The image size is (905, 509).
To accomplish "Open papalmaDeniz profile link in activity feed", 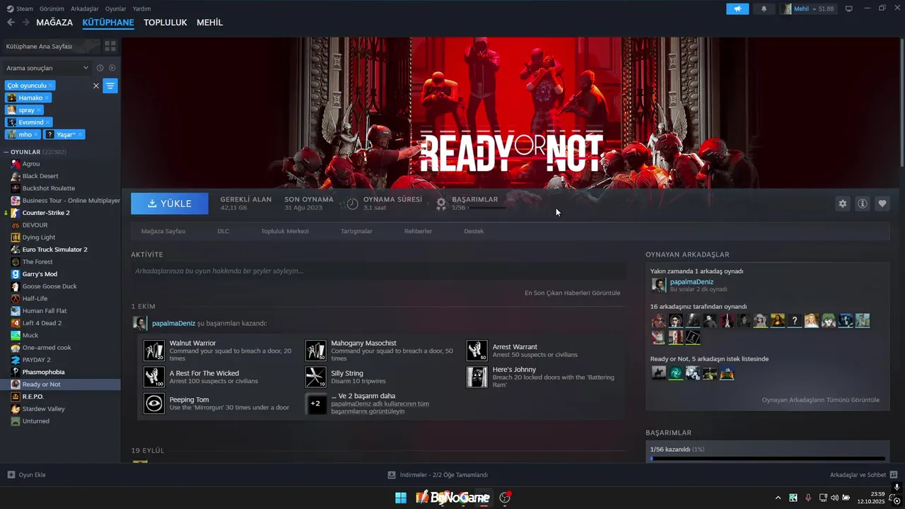I will tap(173, 323).
